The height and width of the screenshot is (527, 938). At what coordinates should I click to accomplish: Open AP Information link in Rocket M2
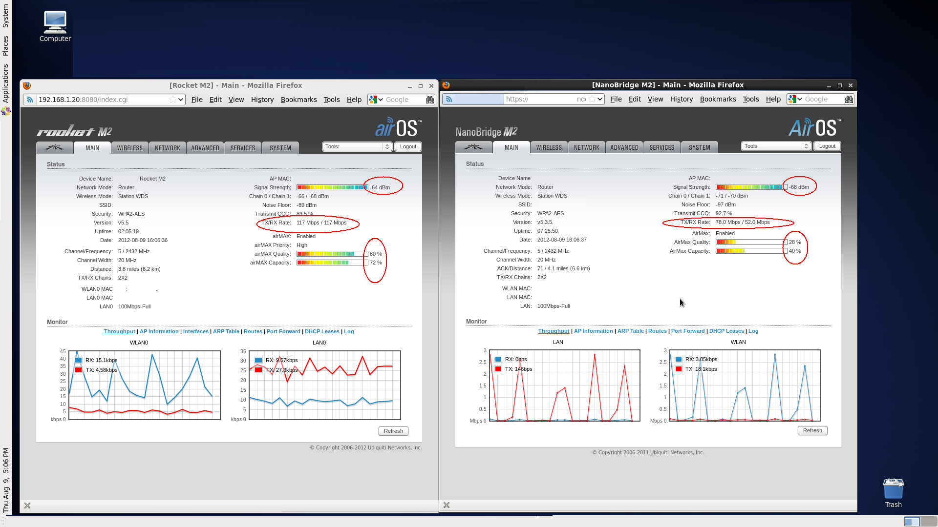coord(159,331)
